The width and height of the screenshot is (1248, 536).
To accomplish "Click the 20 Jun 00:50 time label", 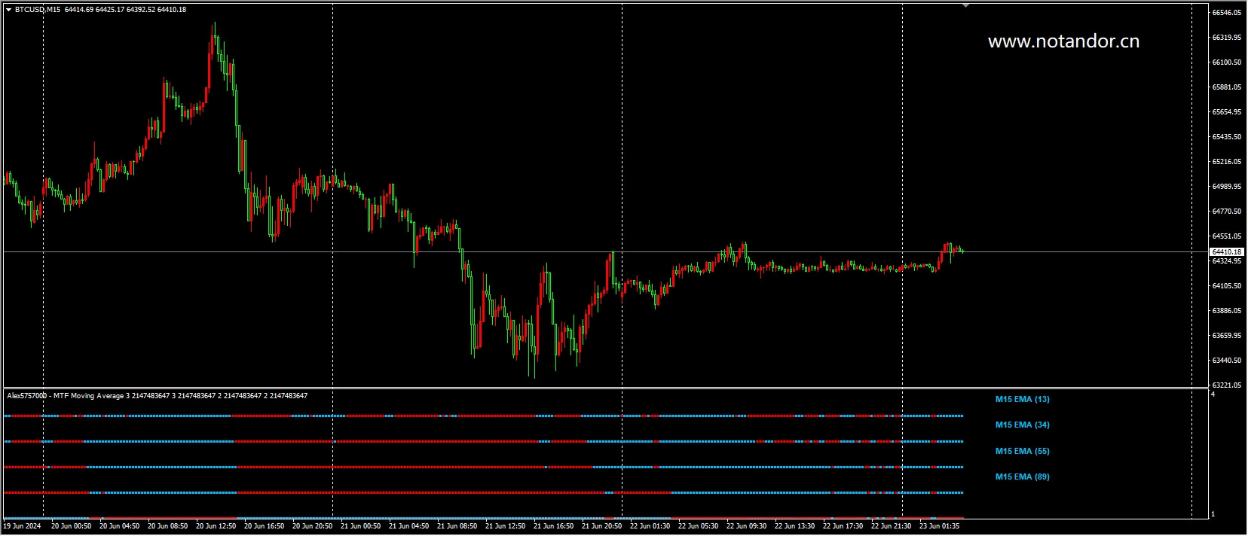I will pos(71,526).
